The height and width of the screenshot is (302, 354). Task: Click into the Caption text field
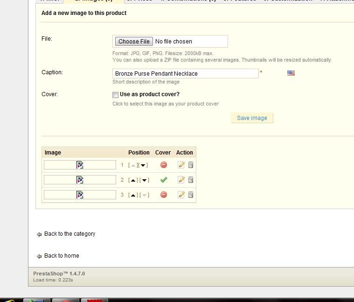(x=185, y=74)
